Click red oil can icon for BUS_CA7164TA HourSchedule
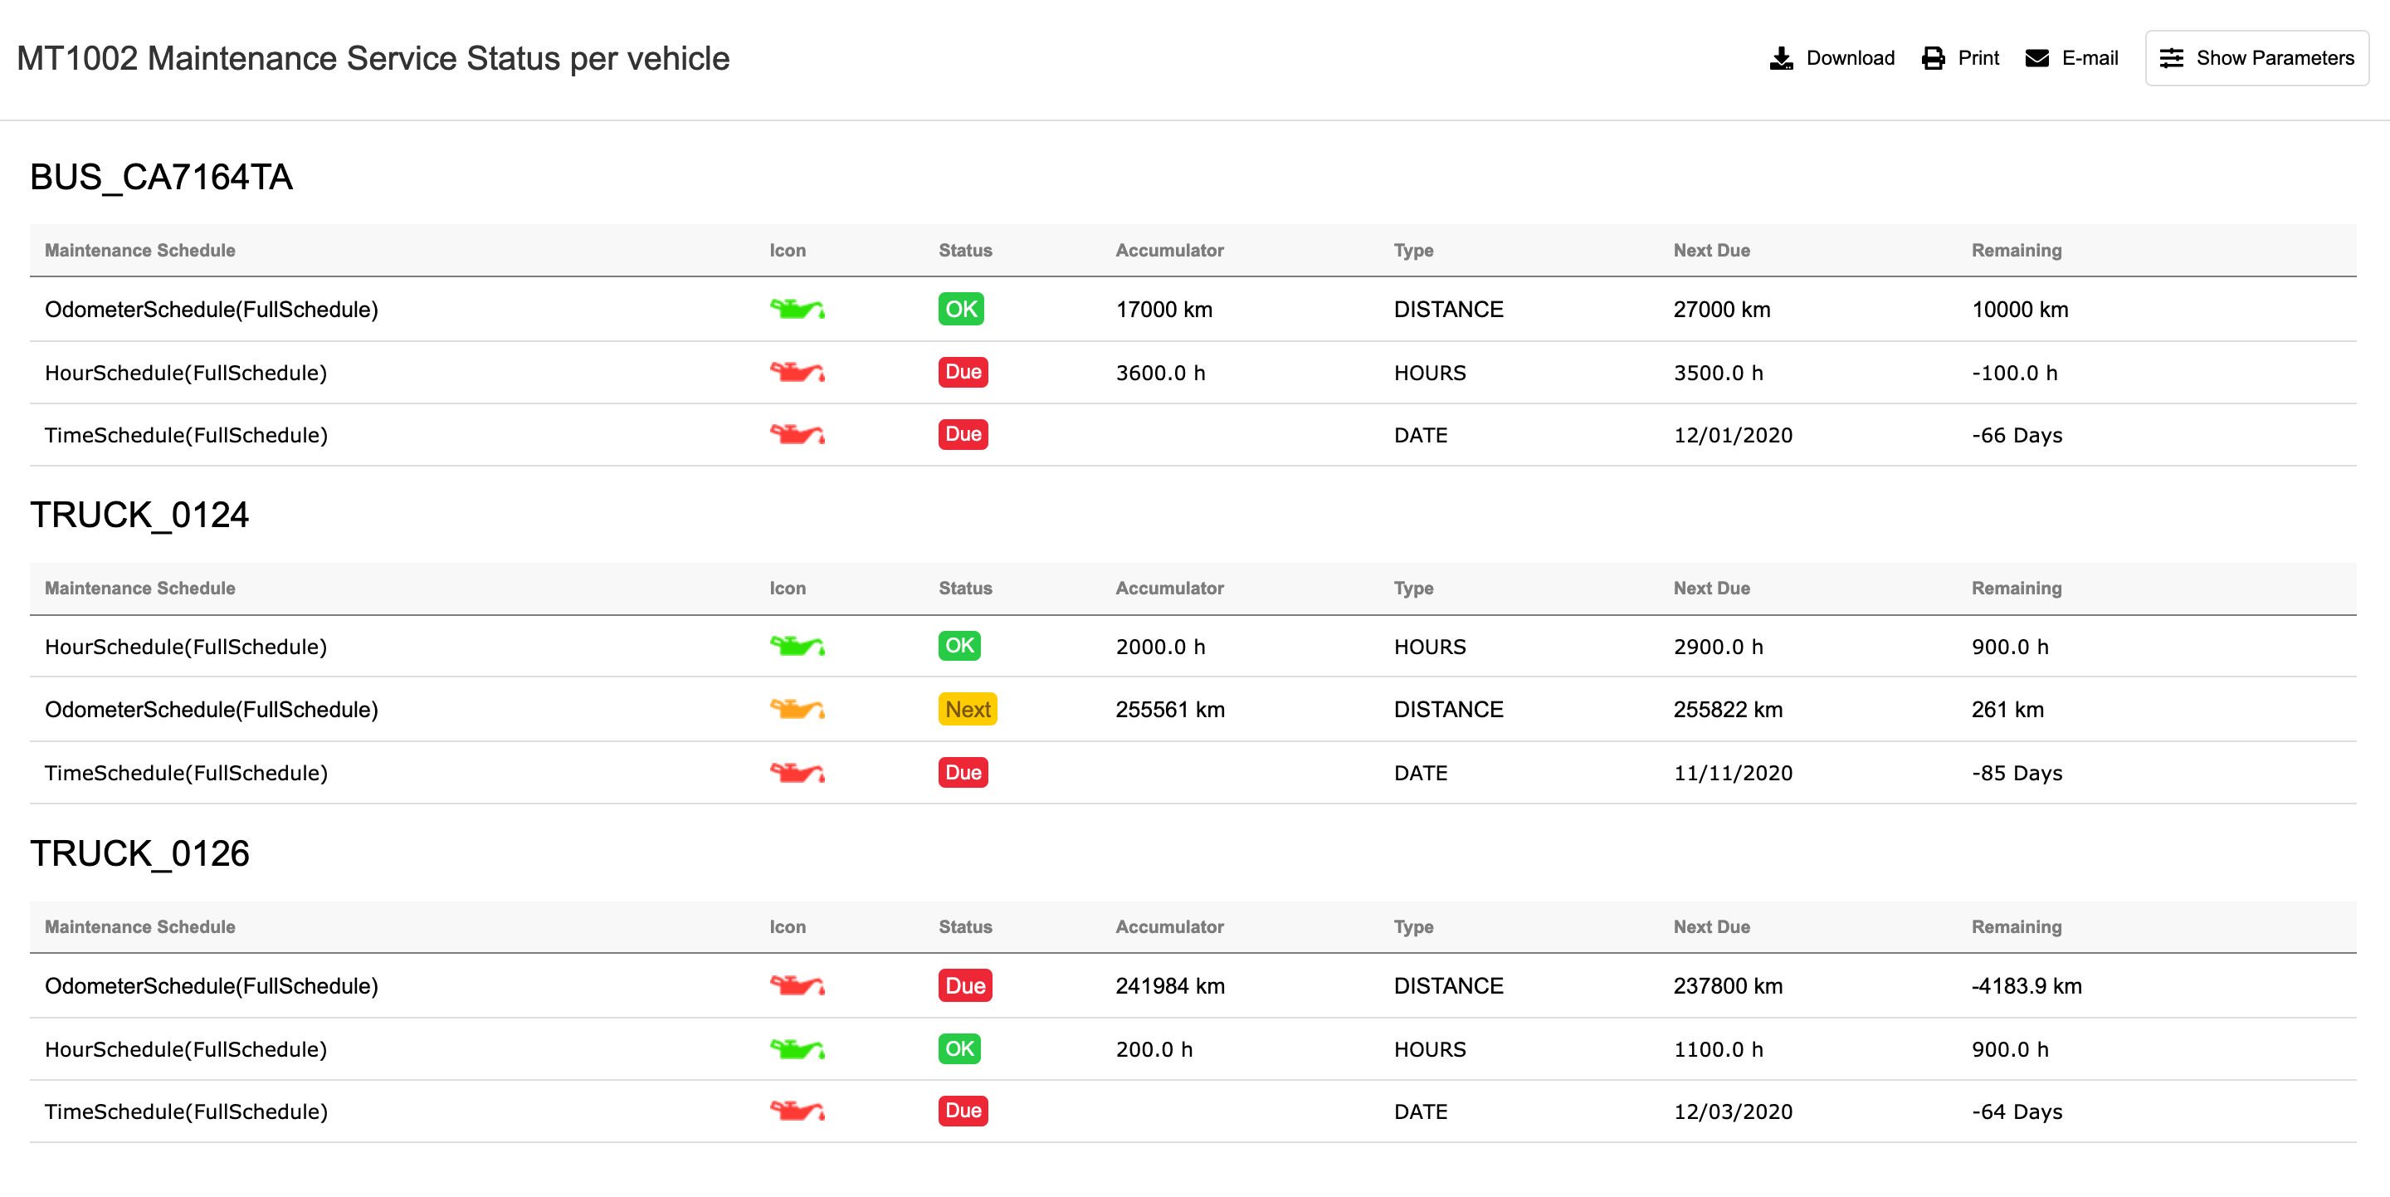Image resolution: width=2390 pixels, height=1197 pixels. [x=797, y=372]
